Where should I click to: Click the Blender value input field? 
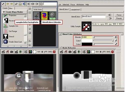tap(87, 37)
